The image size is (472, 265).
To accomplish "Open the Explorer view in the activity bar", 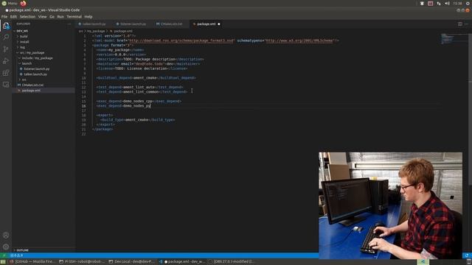I will 6,26.
